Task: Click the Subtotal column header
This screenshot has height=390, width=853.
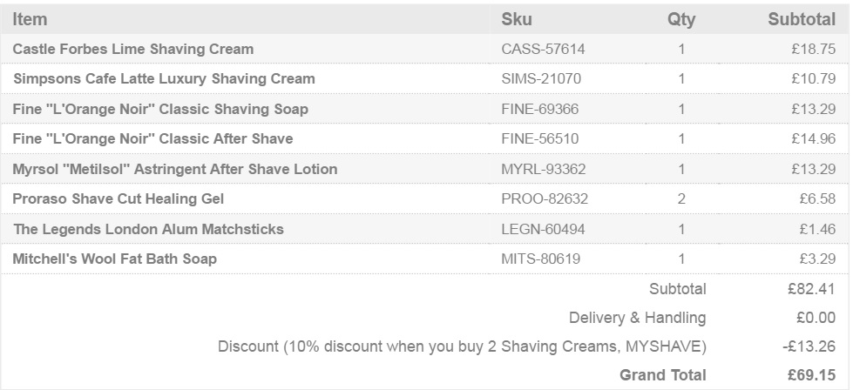Action: tap(802, 19)
